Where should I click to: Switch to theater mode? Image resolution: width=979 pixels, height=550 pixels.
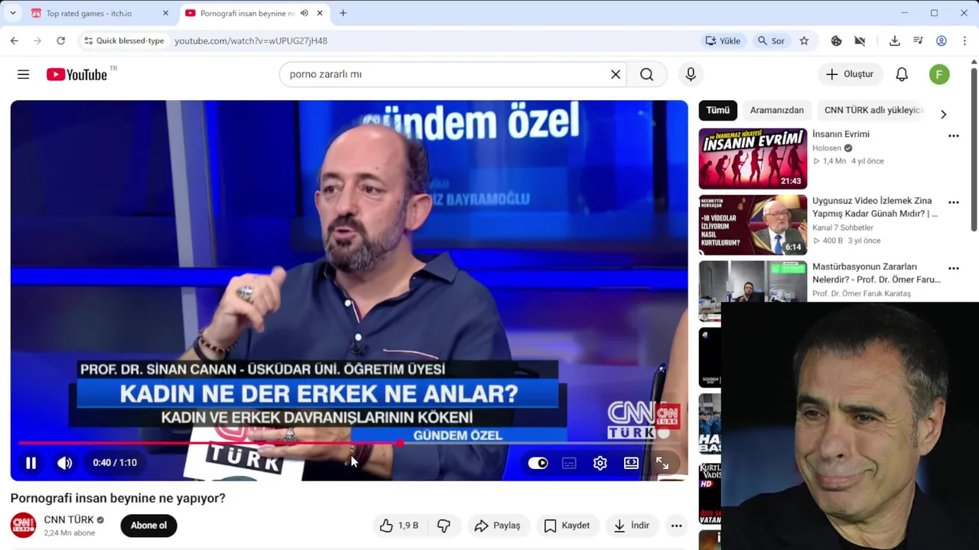631,463
